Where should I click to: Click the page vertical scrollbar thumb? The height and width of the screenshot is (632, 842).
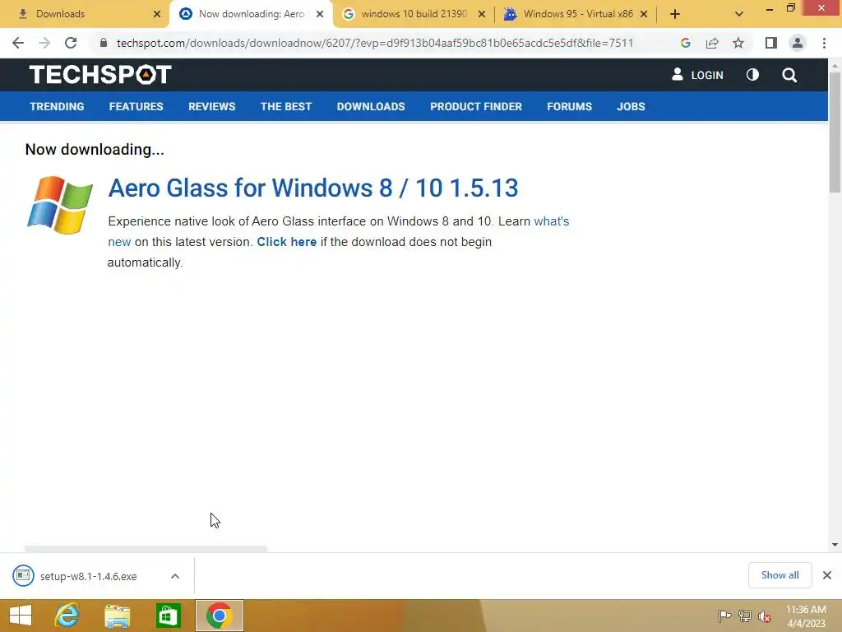(x=835, y=132)
